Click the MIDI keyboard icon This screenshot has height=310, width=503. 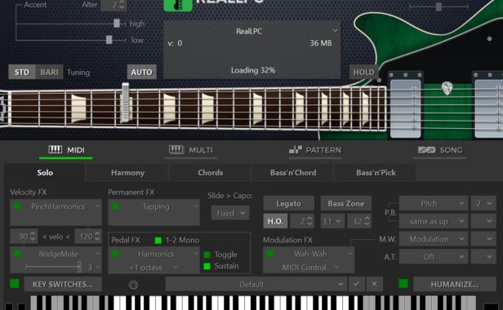(56, 150)
